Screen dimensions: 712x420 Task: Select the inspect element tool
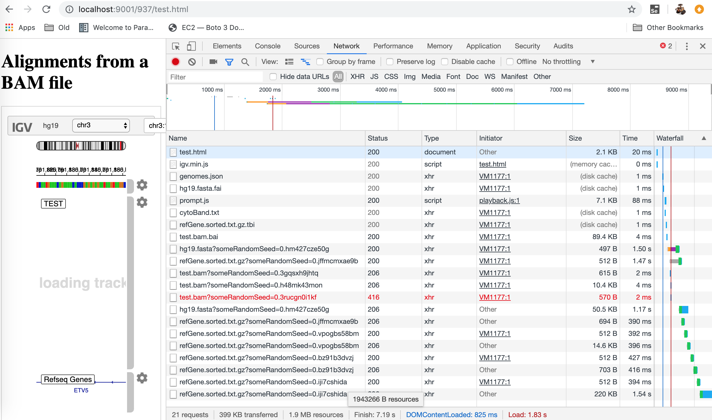click(x=176, y=46)
